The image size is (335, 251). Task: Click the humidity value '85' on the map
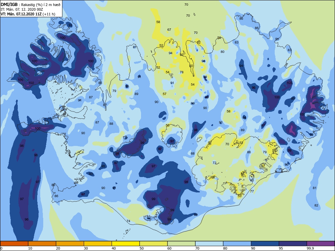[100, 83]
